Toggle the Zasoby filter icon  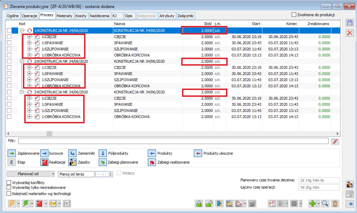72,162
